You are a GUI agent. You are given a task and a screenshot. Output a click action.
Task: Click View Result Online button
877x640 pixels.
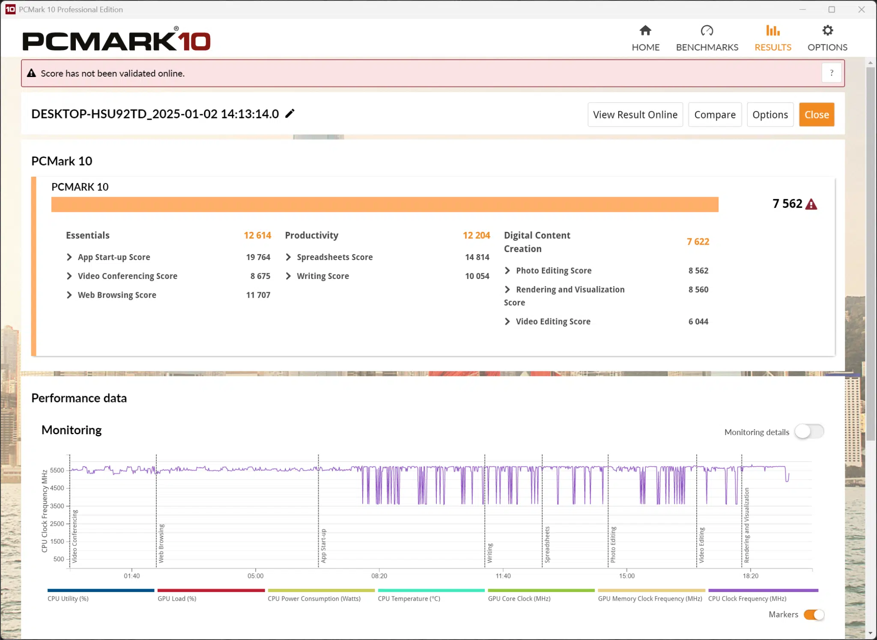(x=635, y=115)
